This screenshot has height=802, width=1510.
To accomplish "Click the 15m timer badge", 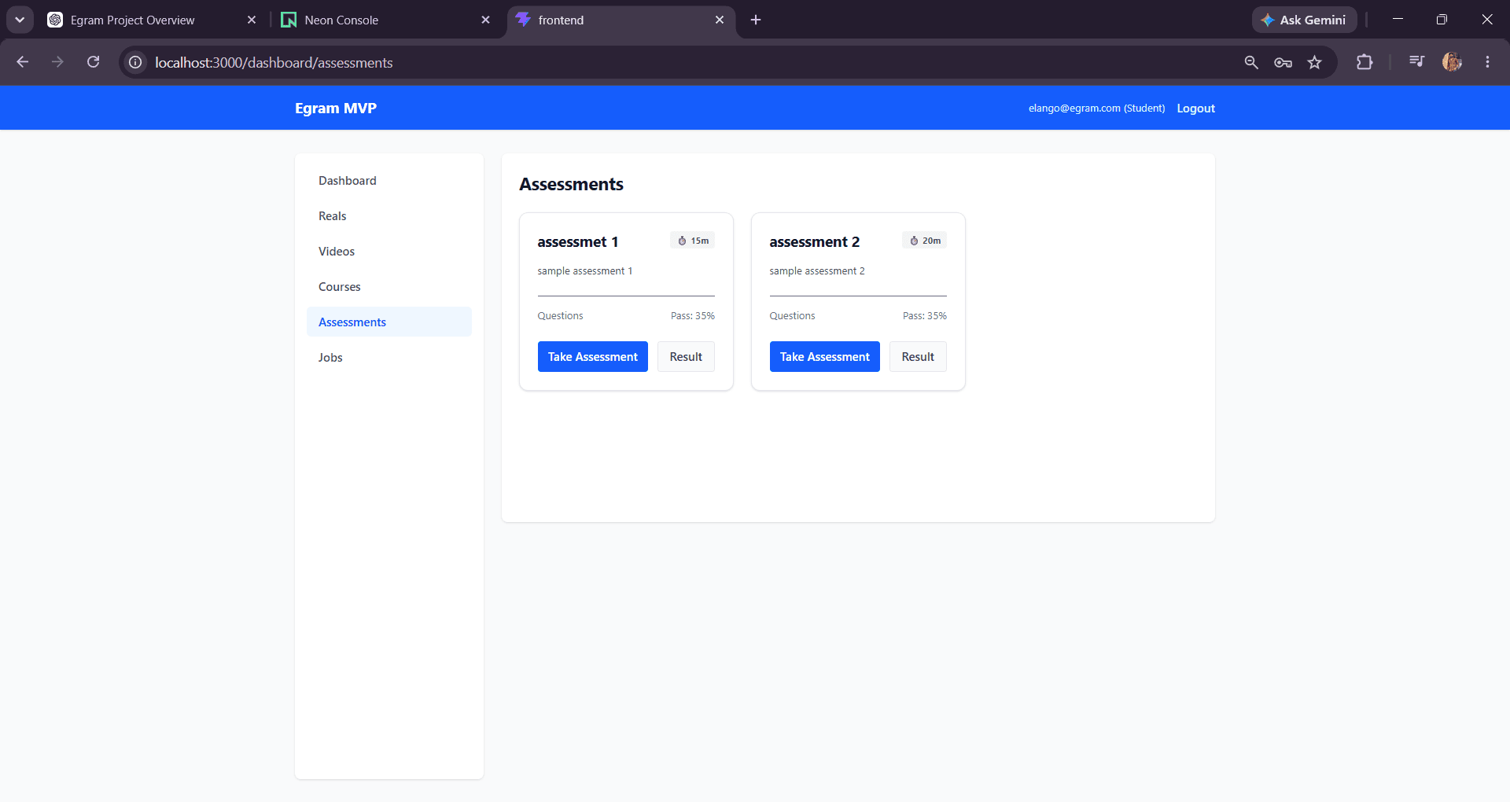I will point(692,241).
